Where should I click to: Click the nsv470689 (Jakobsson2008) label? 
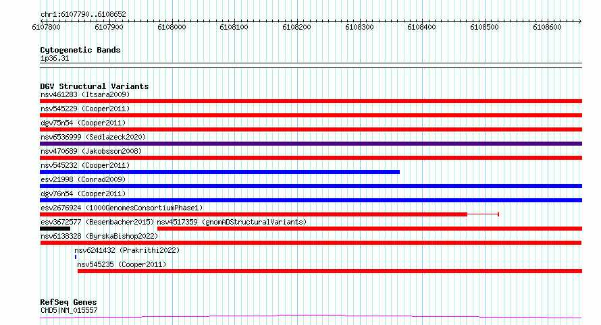[x=91, y=151]
